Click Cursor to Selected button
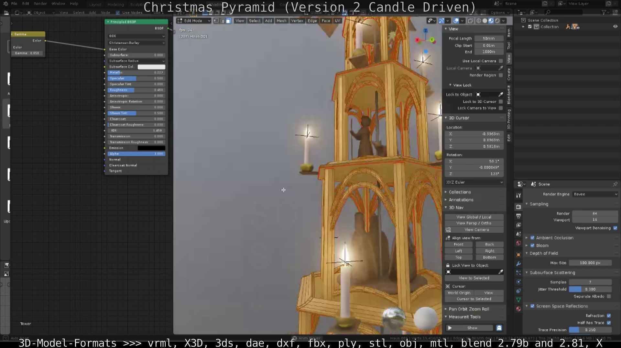Viewport: 621px width, 348px height. click(x=474, y=299)
